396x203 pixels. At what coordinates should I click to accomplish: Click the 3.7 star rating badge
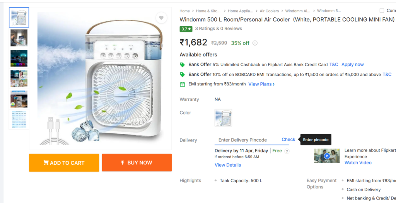(186, 29)
